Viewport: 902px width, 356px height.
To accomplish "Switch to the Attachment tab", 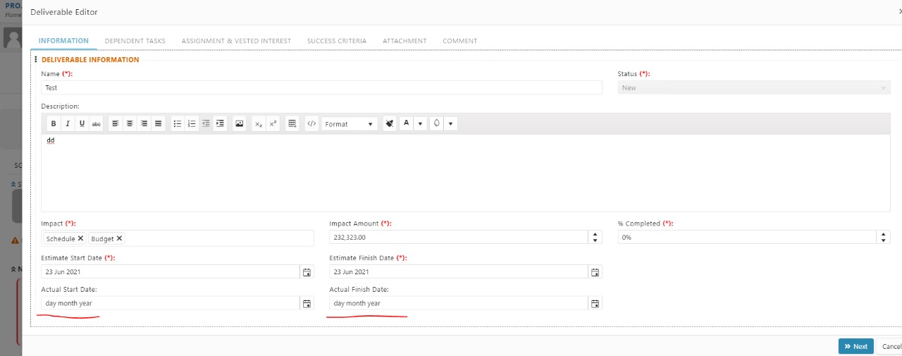I will pyautogui.click(x=404, y=41).
